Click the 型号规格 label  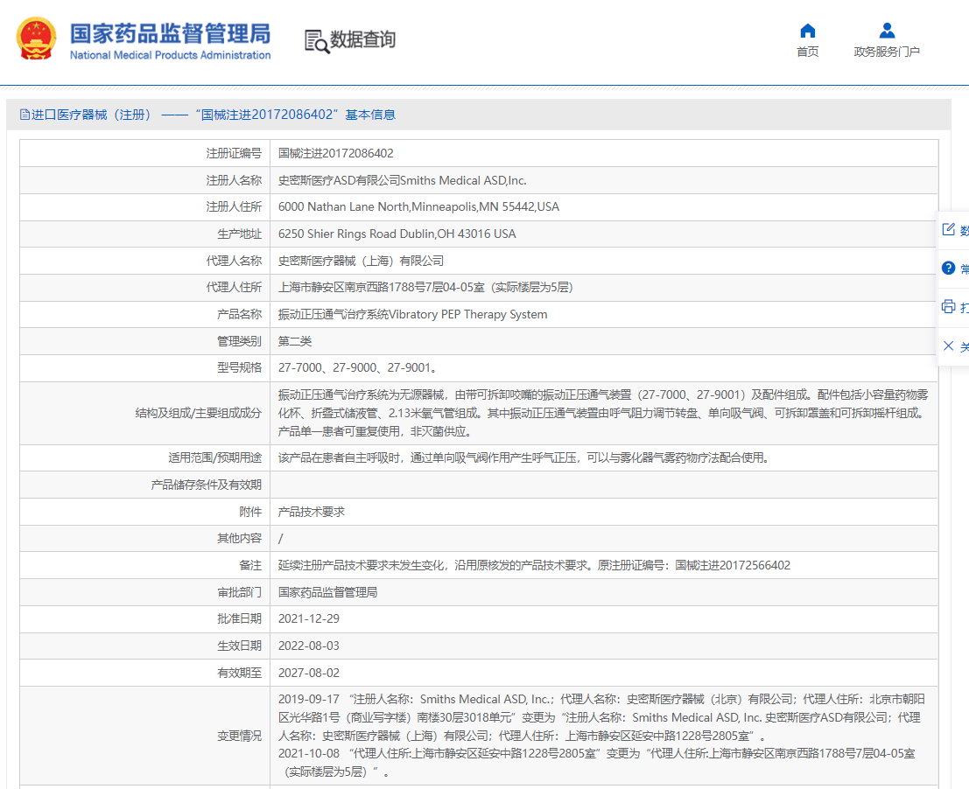239,368
